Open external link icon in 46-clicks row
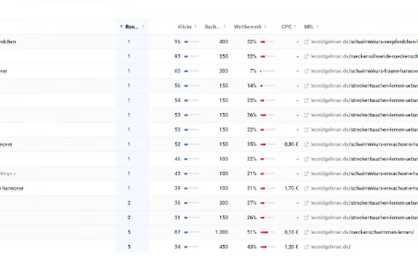The width and height of the screenshot is (418, 261). coord(306,159)
